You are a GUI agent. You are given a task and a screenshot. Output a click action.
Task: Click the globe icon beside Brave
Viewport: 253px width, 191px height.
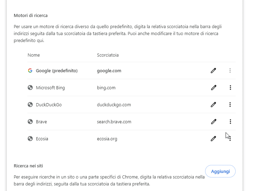(x=30, y=122)
